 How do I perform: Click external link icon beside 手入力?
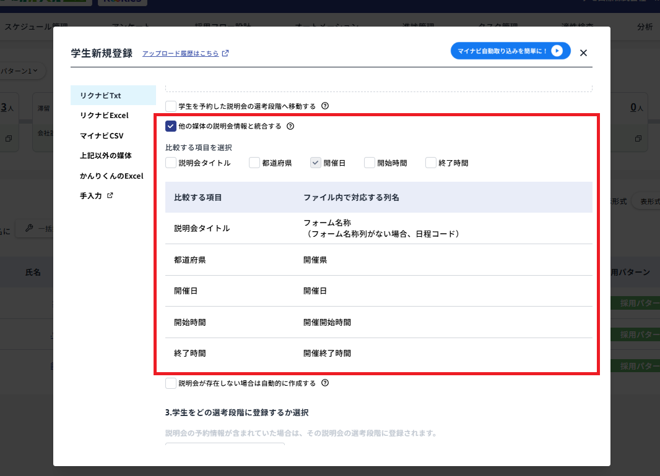point(110,196)
